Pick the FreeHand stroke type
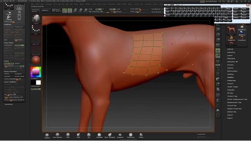251x141 pixels. tap(9, 18)
